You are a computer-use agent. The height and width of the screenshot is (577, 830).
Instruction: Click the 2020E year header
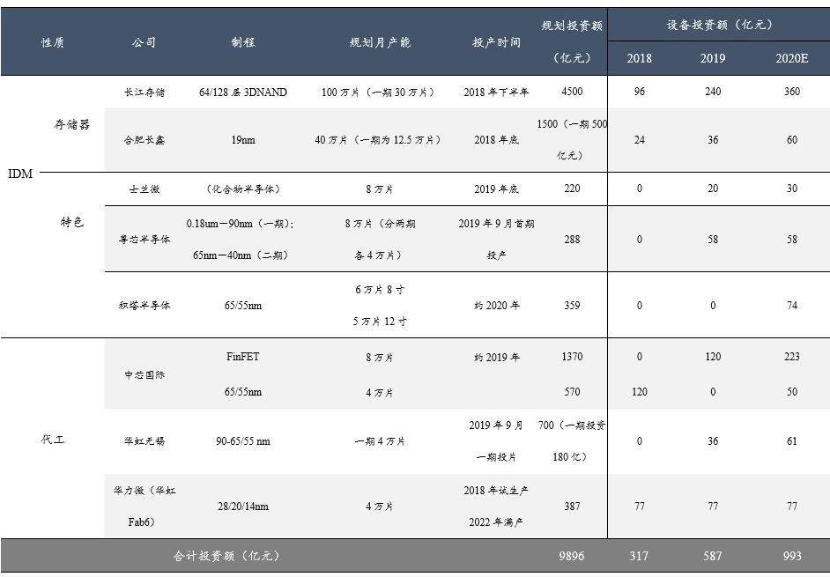point(792,58)
